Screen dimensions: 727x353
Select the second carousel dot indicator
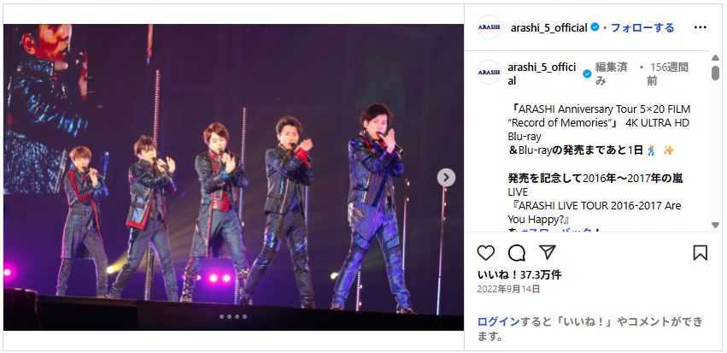tap(230, 317)
